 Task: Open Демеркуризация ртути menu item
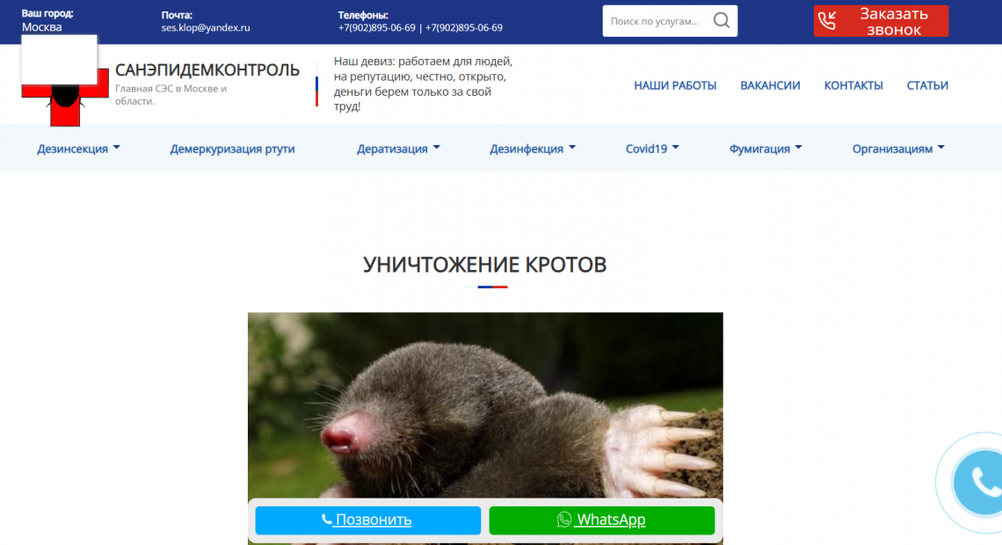click(x=232, y=149)
